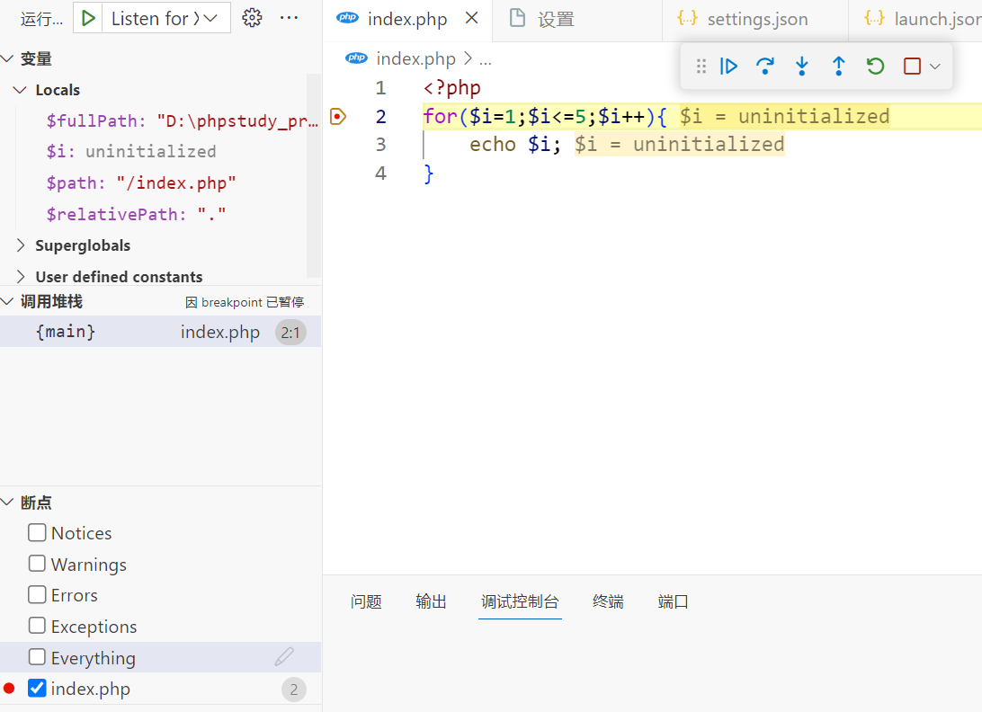Click the echo $i; code line
Screen dimensions: 982x712
click(514, 145)
